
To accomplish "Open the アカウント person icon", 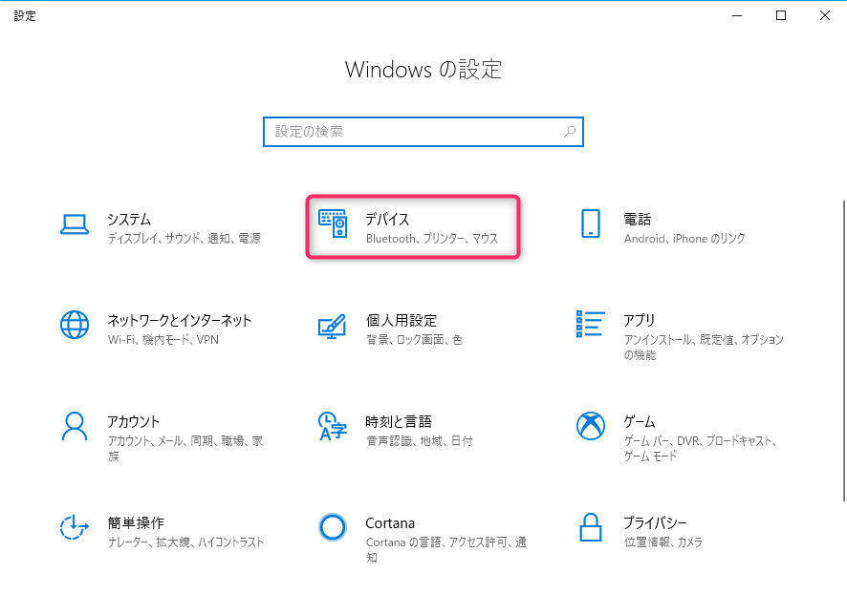I will 75,426.
